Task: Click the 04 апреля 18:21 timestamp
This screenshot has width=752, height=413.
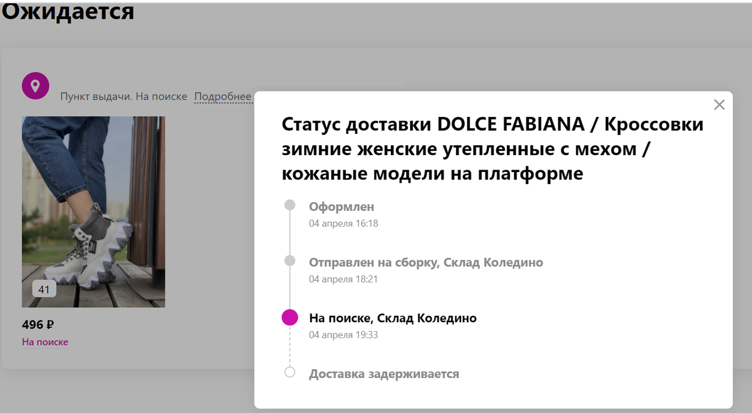Action: coord(343,279)
